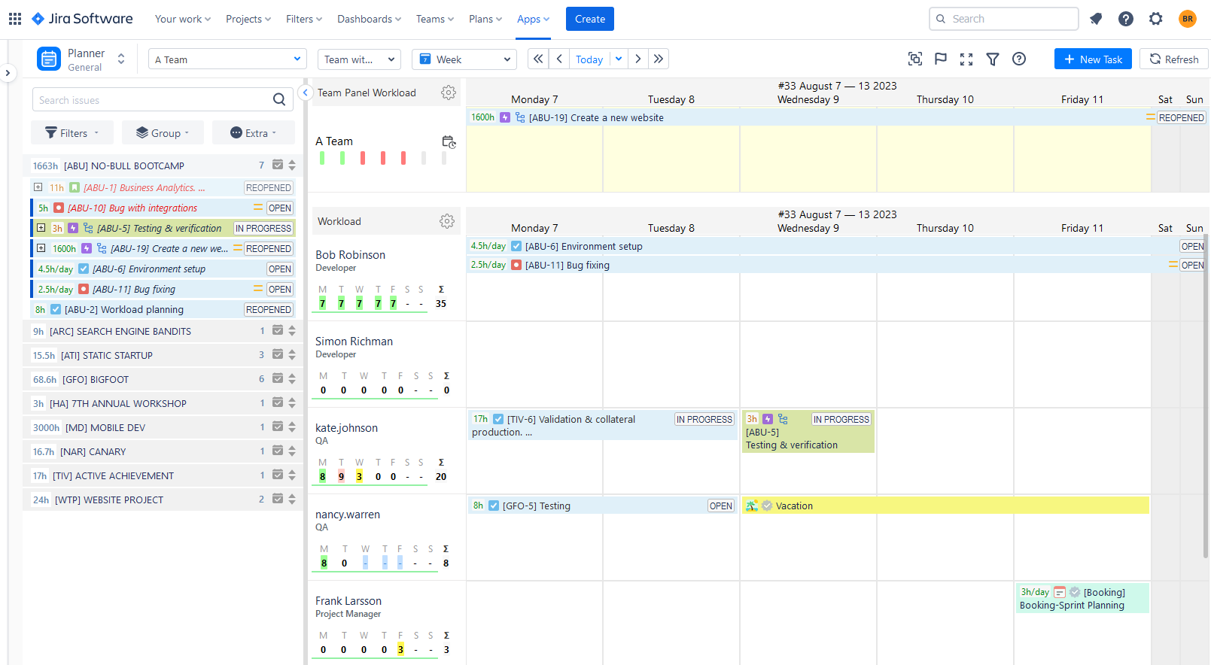Open the A Team selector dropdown
This screenshot has width=1211, height=665.
(x=227, y=59)
